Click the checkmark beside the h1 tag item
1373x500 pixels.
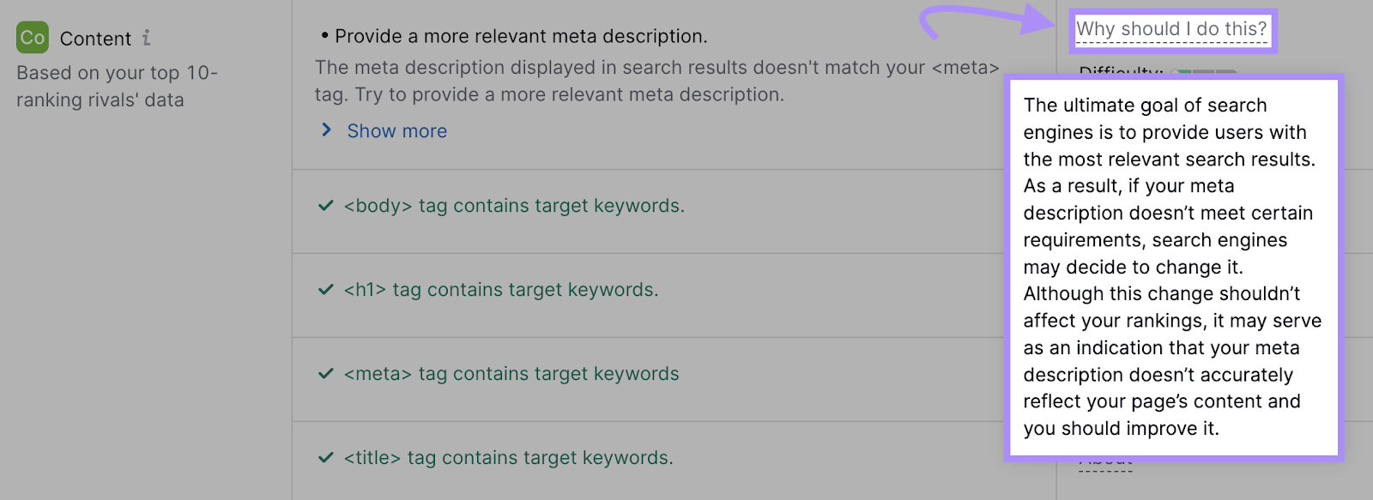pos(326,290)
